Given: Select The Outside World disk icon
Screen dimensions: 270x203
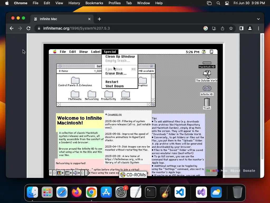Looking at the screenshot, I should point(207,74).
